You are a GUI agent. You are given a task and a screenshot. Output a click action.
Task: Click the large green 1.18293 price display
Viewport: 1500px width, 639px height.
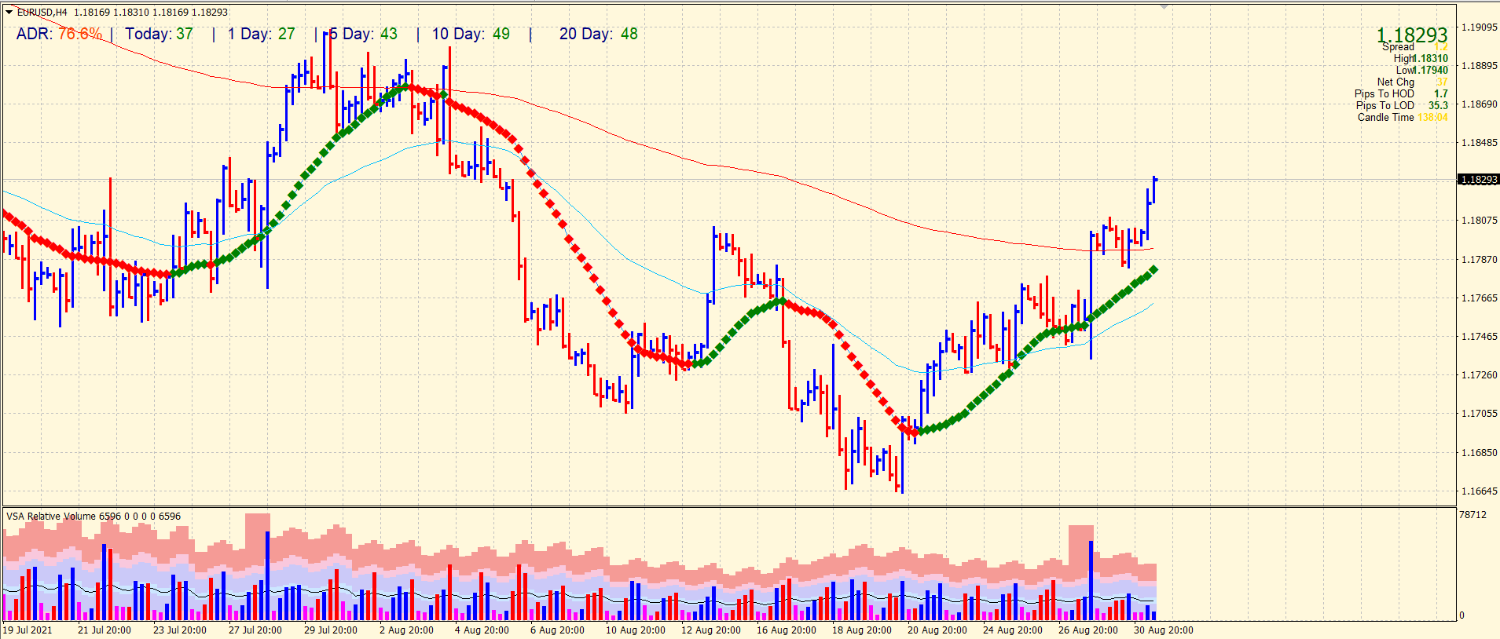tap(1411, 35)
